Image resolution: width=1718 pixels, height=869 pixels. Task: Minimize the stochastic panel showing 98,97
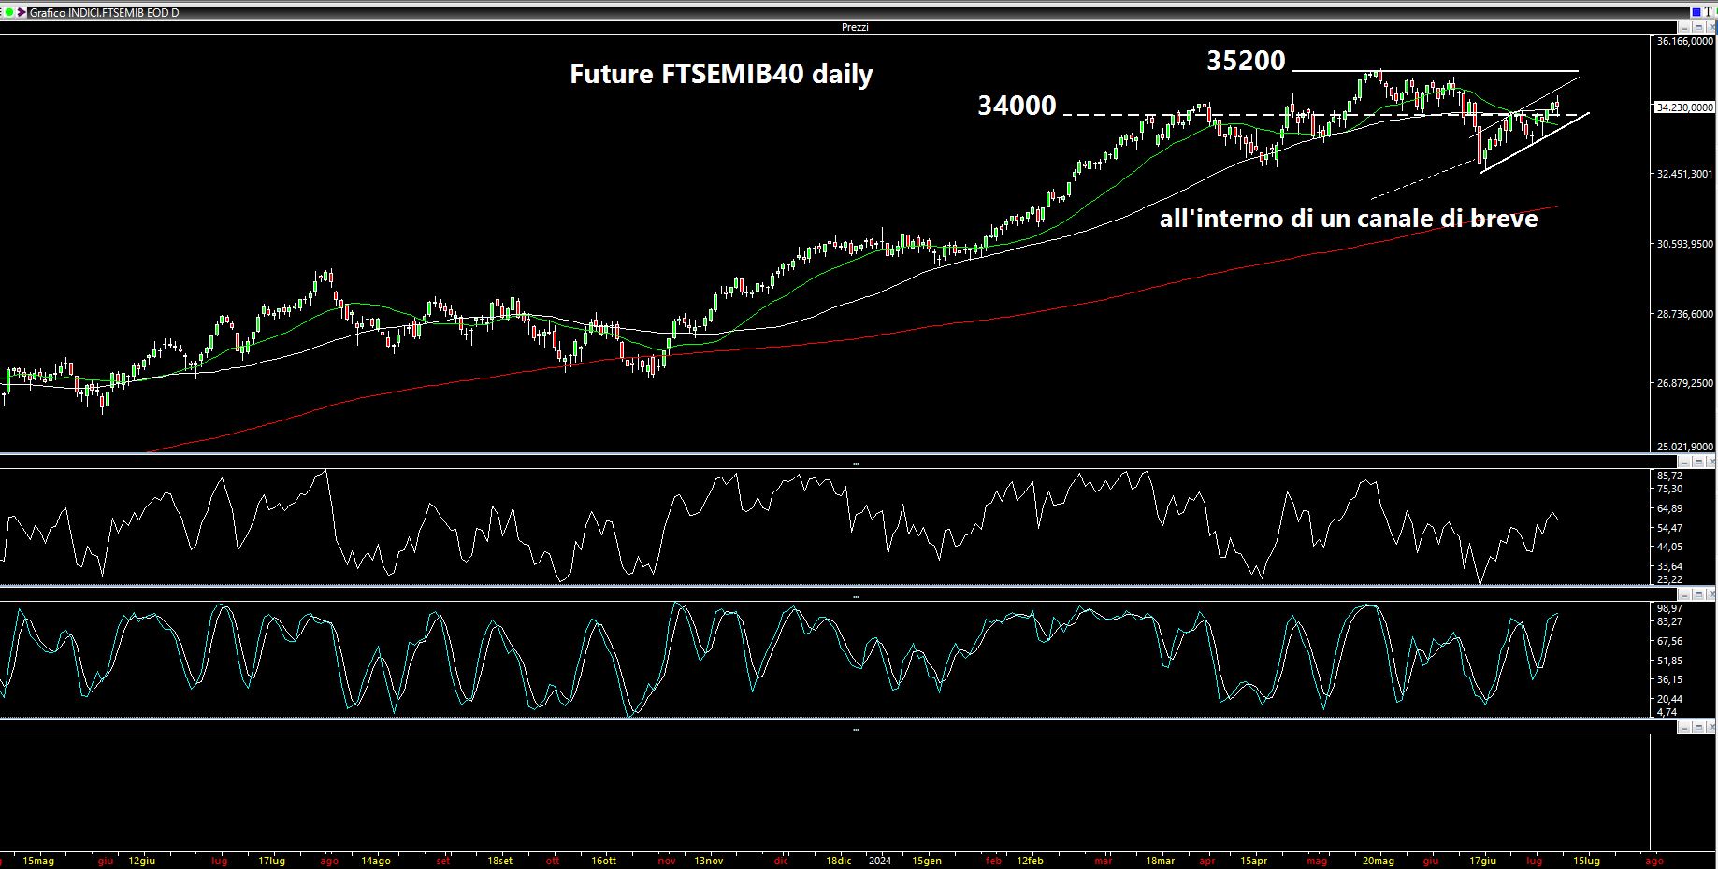point(1684,594)
